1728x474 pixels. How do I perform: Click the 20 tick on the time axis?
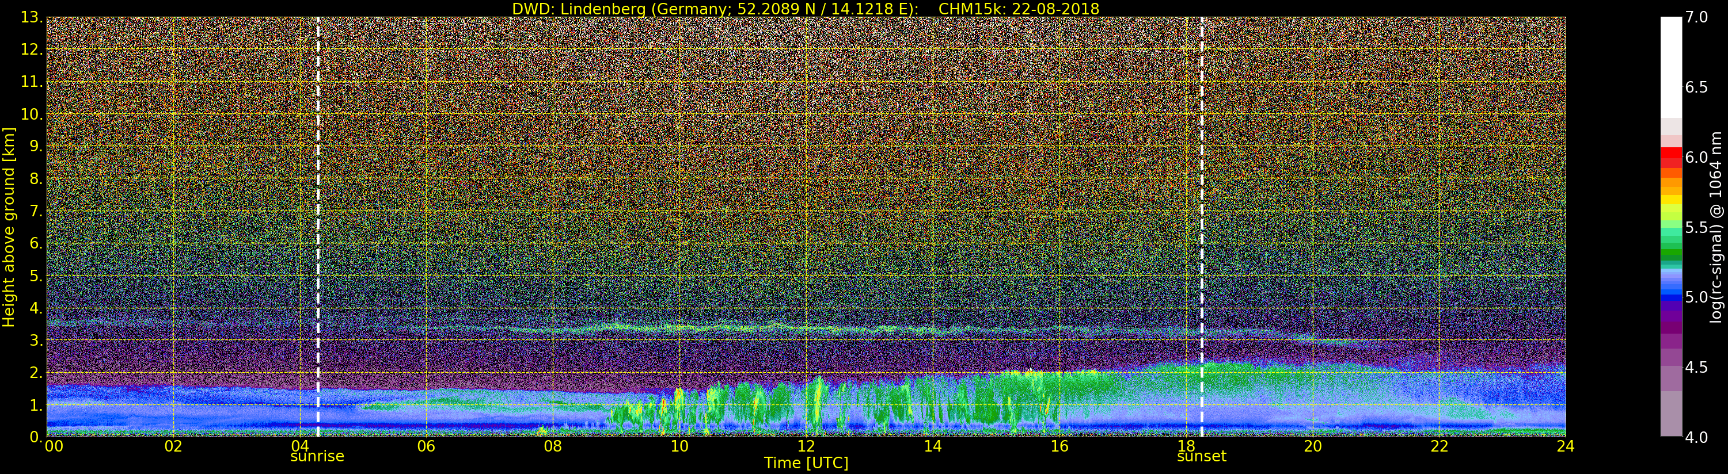(1313, 446)
